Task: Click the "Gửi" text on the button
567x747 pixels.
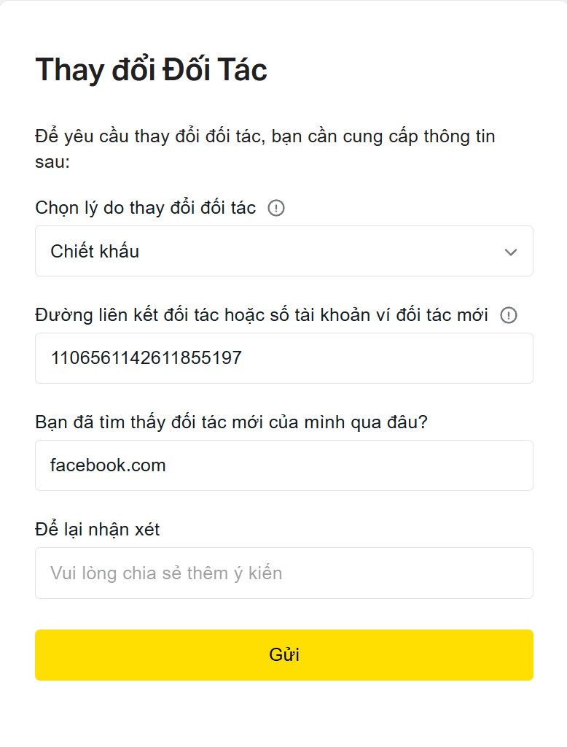Action: point(283,654)
